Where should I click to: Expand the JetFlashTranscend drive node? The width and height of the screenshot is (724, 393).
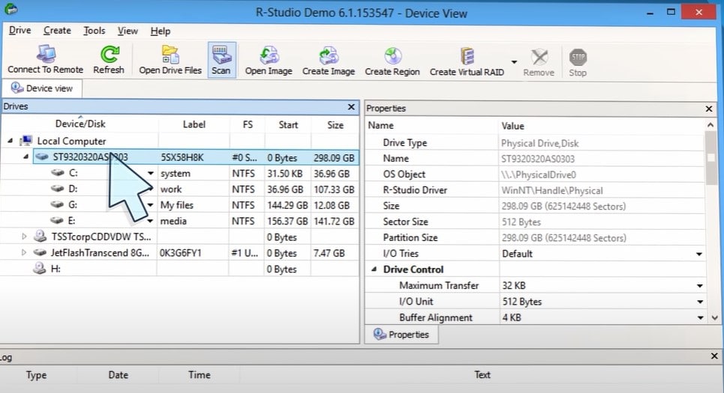(24, 252)
